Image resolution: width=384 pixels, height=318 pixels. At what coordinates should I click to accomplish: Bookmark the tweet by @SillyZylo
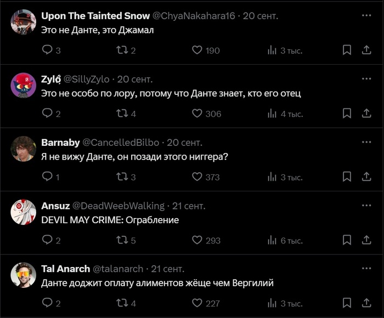[x=347, y=113]
